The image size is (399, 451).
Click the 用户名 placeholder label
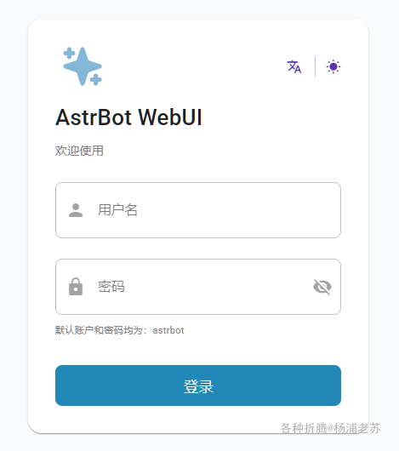point(117,210)
